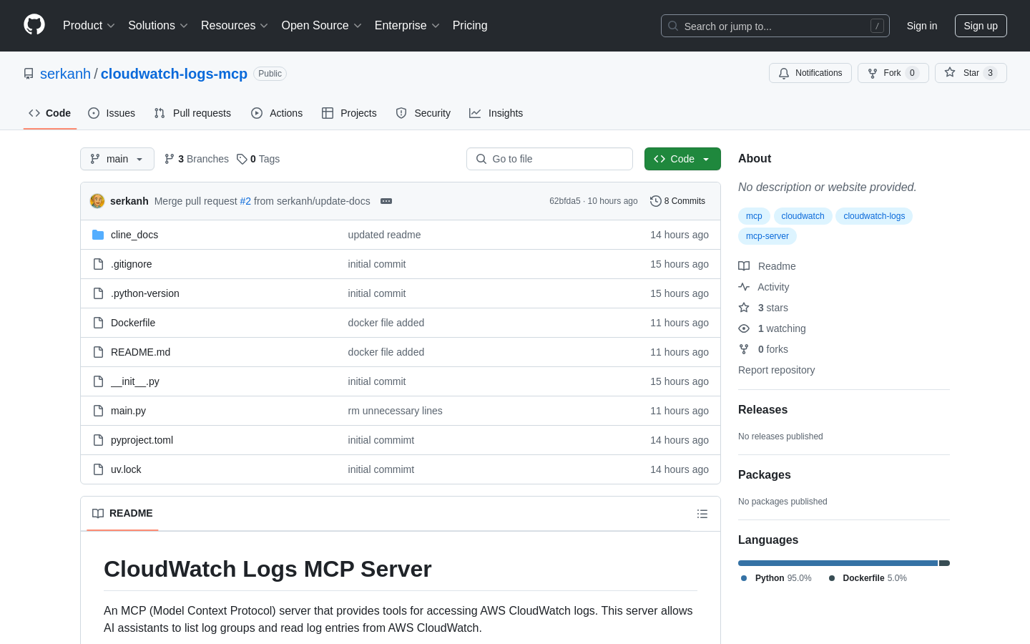1030x644 pixels.
Task: Click the cloudwatch-logs topic tag
Action: 874,216
